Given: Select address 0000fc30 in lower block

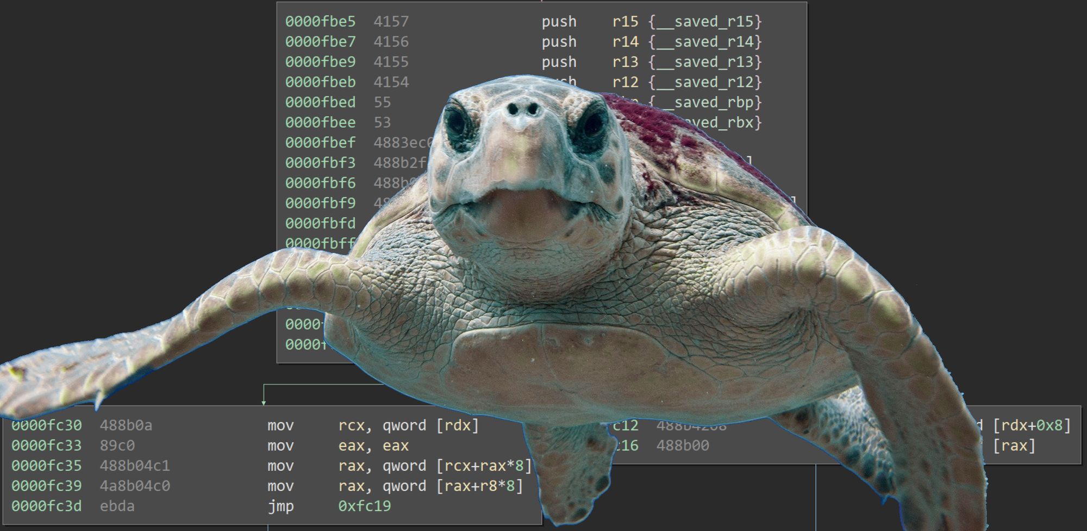Looking at the screenshot, I should click(46, 426).
